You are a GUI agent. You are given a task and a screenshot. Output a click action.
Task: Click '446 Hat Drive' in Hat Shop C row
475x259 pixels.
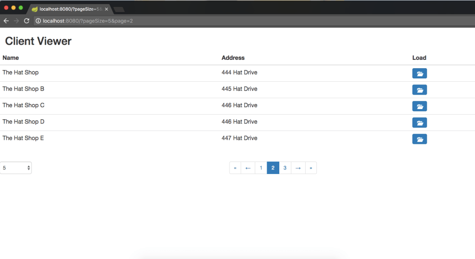(x=239, y=105)
